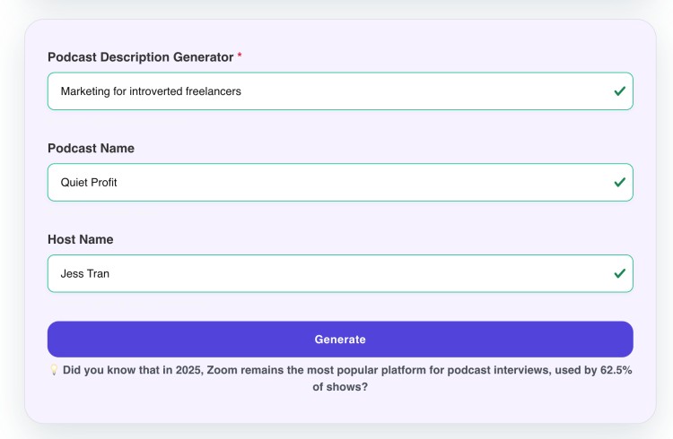
Task: Click the 'Podcast Name' label
Action: coord(91,149)
